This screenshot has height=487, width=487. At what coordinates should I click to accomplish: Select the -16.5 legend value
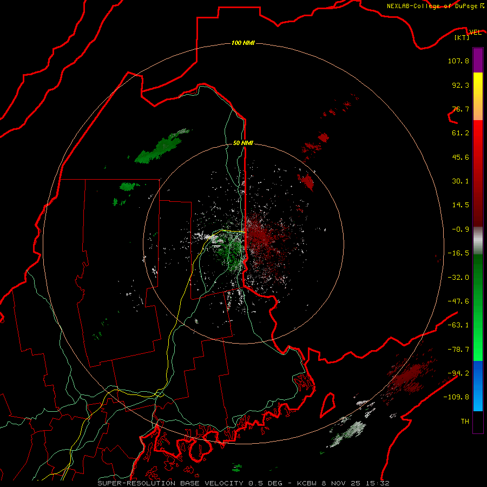[458, 253]
